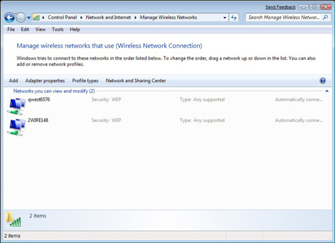Close the Manage Wireless Networks window
Image resolution: width=335 pixels, height=243 pixels.
(326, 7)
